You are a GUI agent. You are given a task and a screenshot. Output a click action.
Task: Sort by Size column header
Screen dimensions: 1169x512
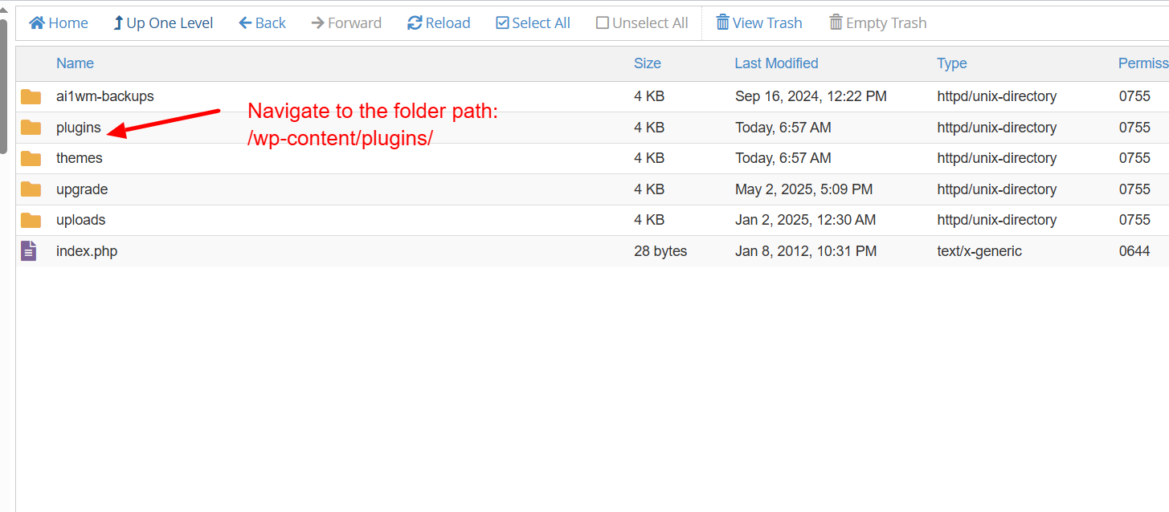tap(647, 63)
